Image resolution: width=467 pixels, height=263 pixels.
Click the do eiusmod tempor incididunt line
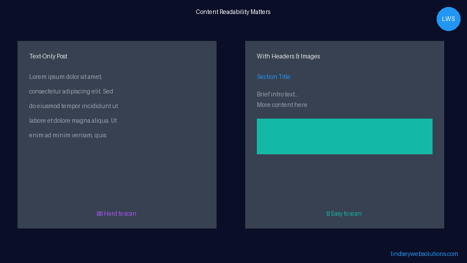74,106
